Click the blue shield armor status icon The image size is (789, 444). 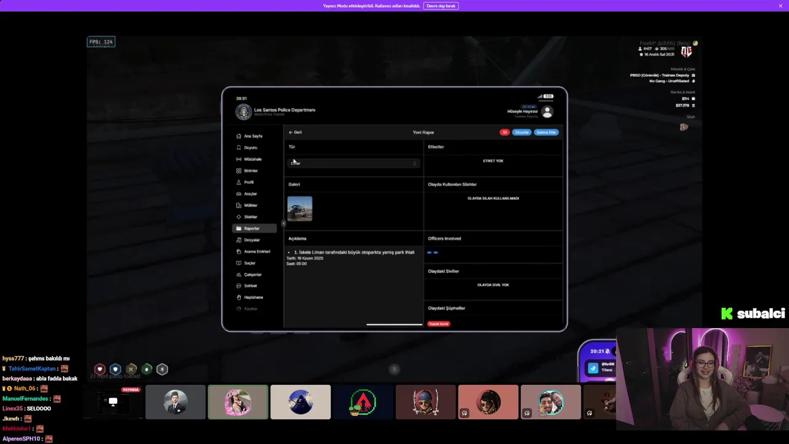(115, 369)
